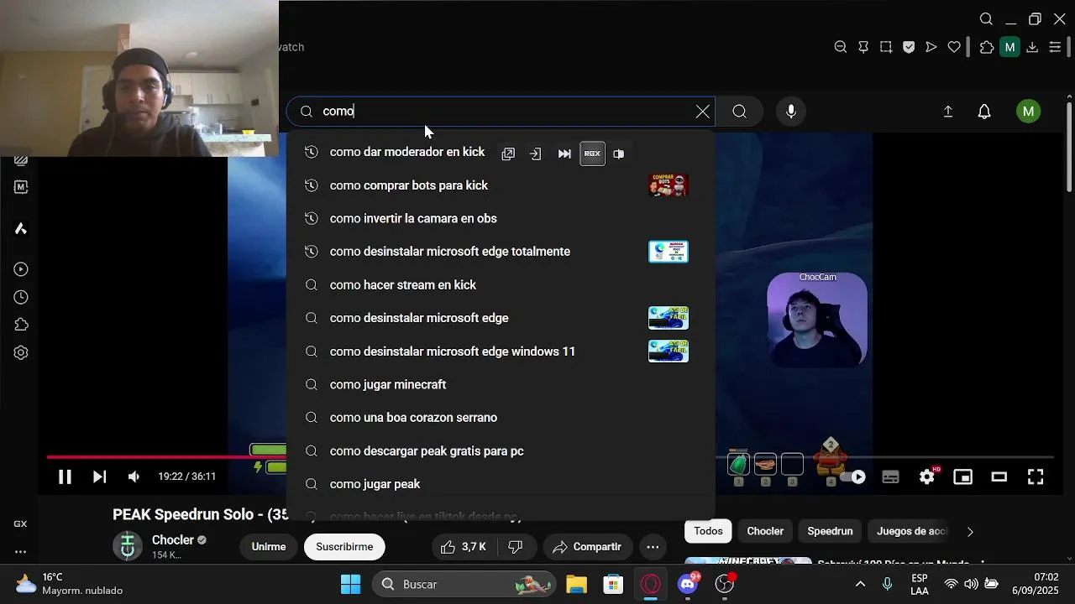Open YouTube notifications bell
The width and height of the screenshot is (1075, 604).
[984, 112]
